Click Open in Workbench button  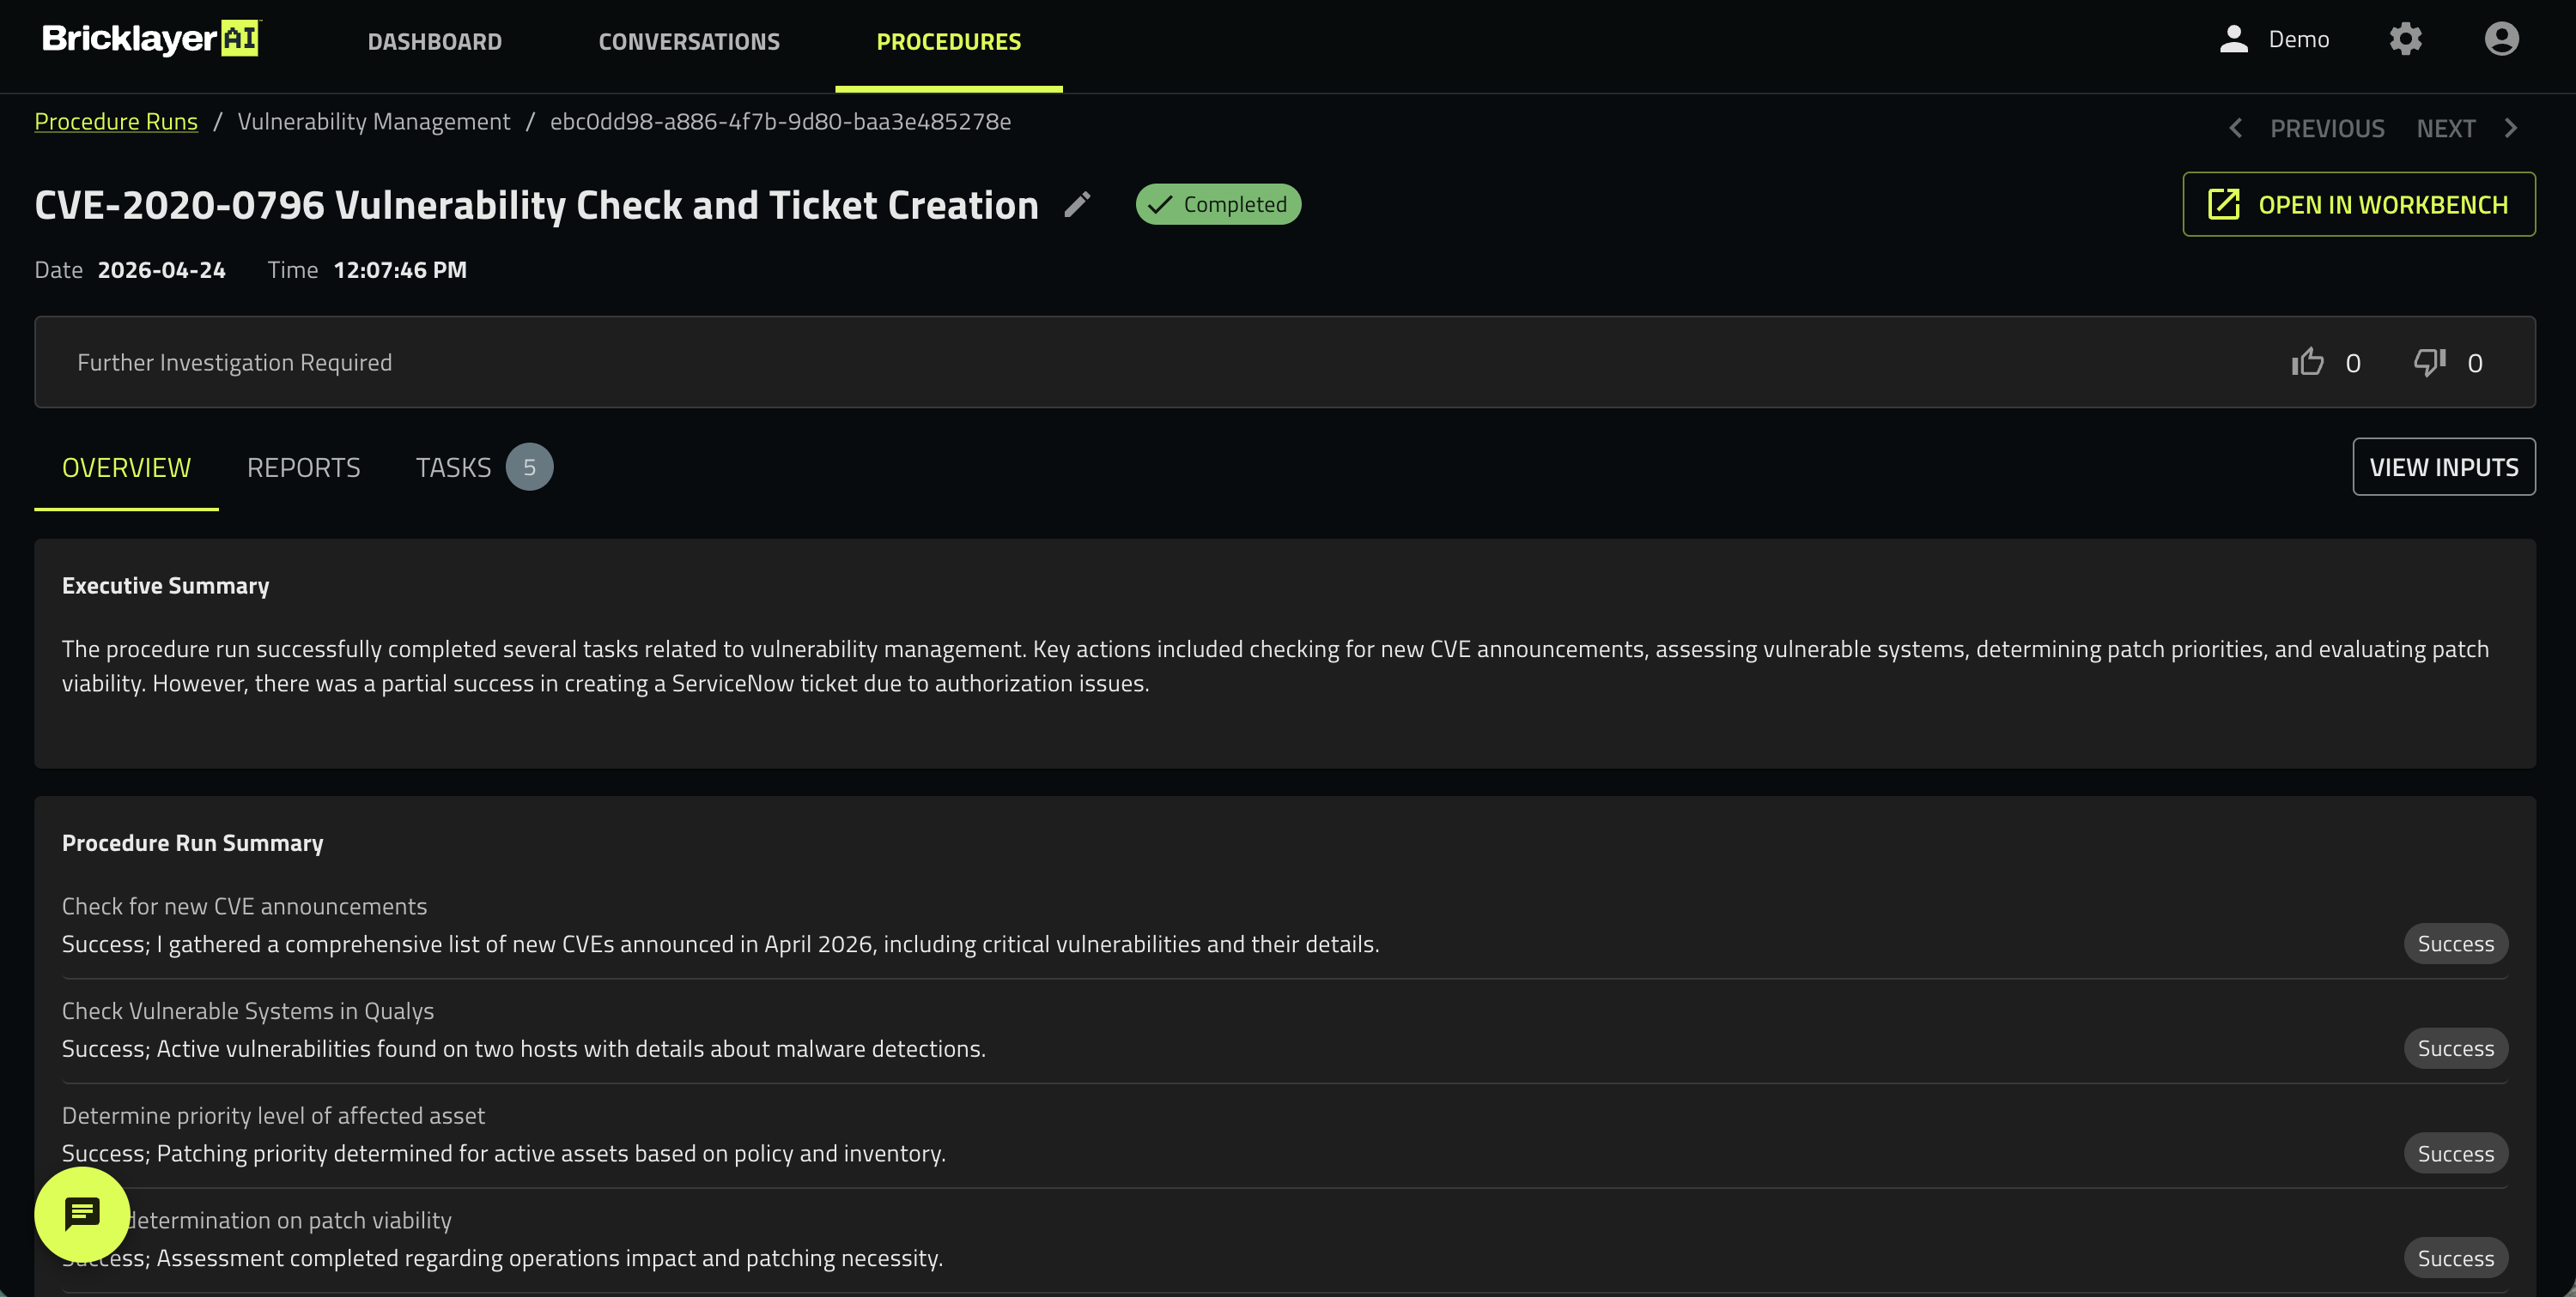(2358, 204)
